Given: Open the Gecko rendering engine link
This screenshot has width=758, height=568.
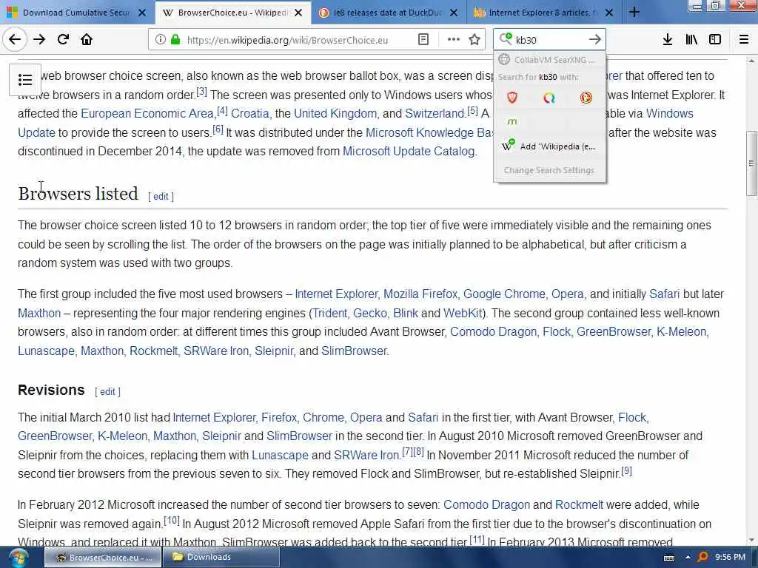Looking at the screenshot, I should pyautogui.click(x=370, y=313).
